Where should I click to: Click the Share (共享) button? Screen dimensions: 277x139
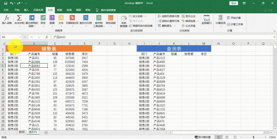pos(268,10)
